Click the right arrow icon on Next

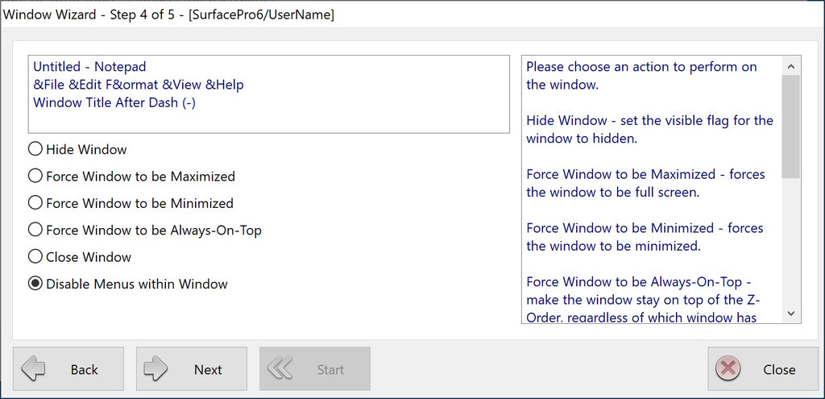click(155, 369)
